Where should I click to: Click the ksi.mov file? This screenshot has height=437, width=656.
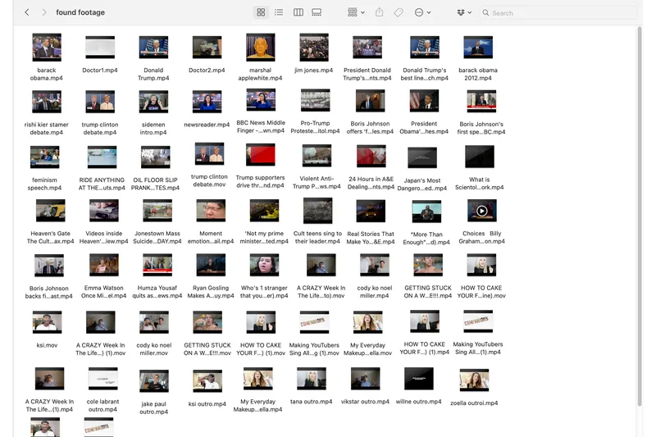pos(47,322)
